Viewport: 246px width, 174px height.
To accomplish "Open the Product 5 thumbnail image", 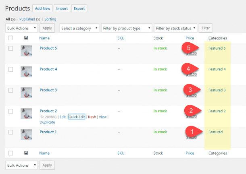I will point(26,51).
